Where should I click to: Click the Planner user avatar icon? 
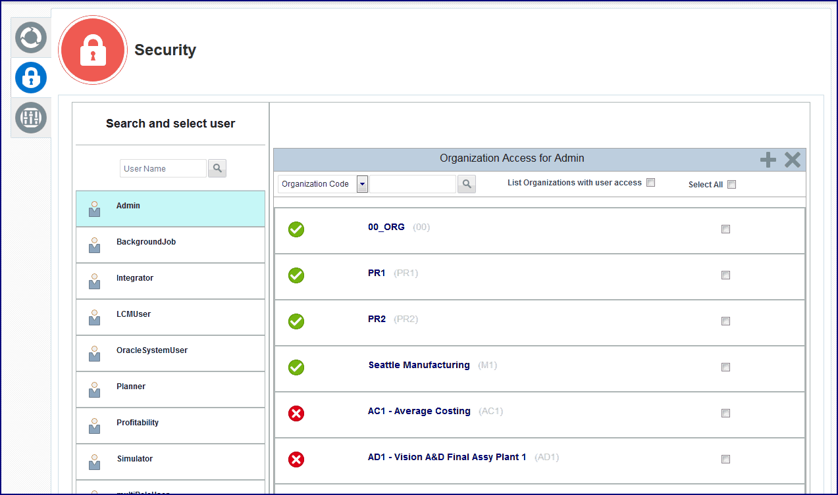coord(95,390)
